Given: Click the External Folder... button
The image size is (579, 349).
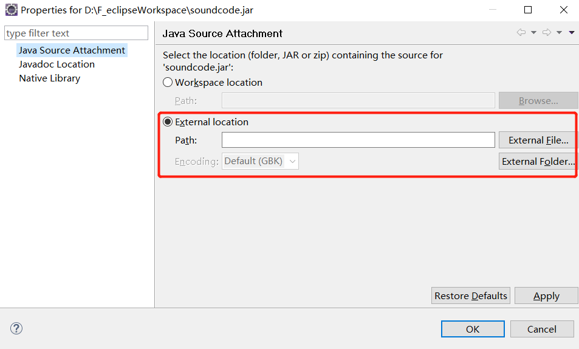Looking at the screenshot, I should [x=538, y=162].
